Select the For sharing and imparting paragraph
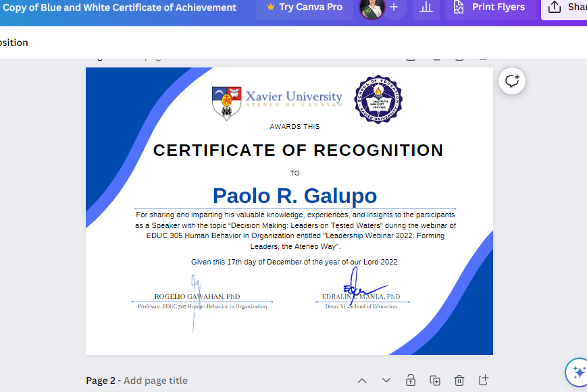 point(295,231)
